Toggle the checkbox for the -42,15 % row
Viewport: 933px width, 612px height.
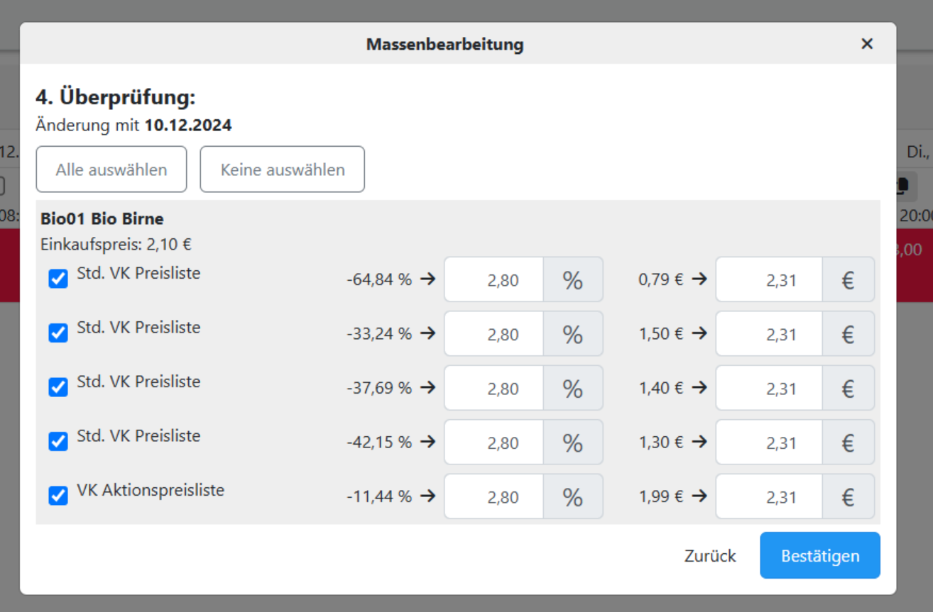[58, 442]
